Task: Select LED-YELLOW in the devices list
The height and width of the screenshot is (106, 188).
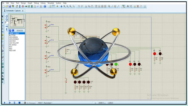Action: click(x=14, y=43)
